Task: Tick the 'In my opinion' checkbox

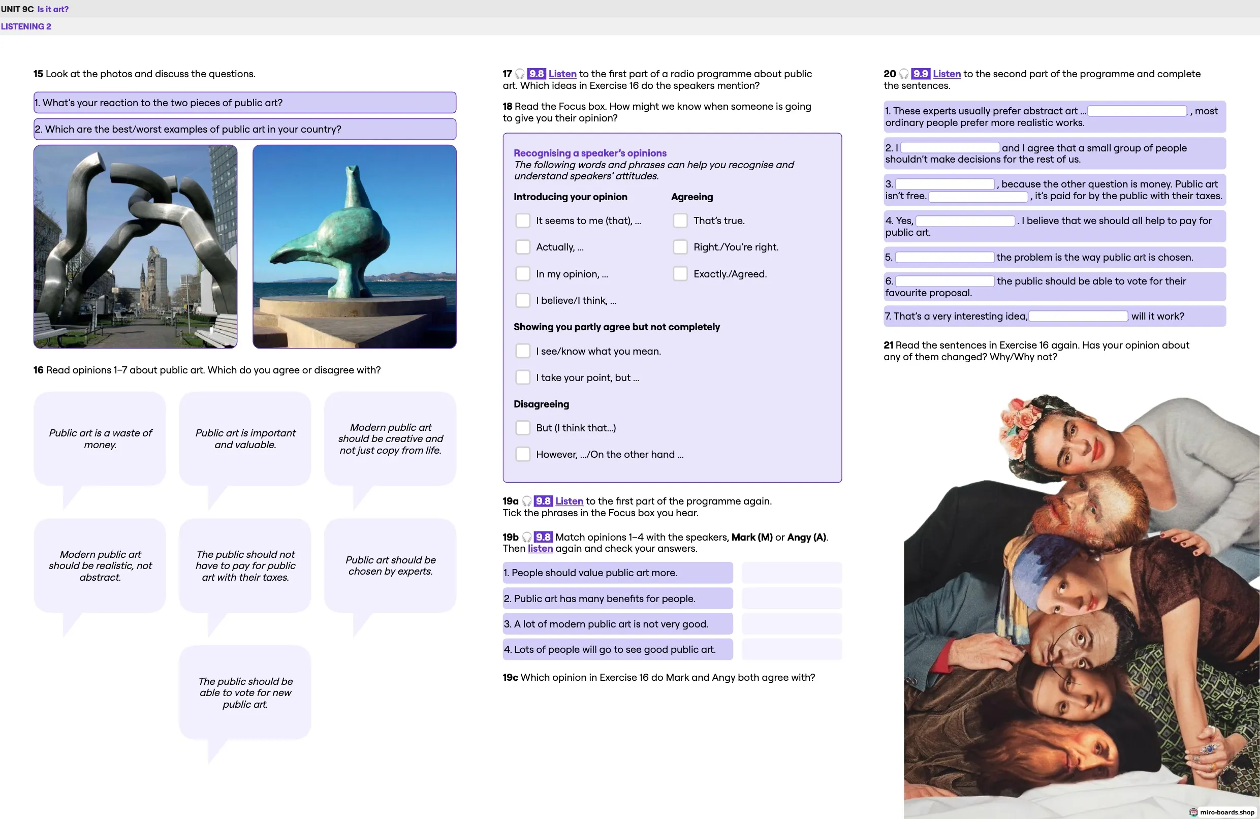Action: [x=522, y=274]
